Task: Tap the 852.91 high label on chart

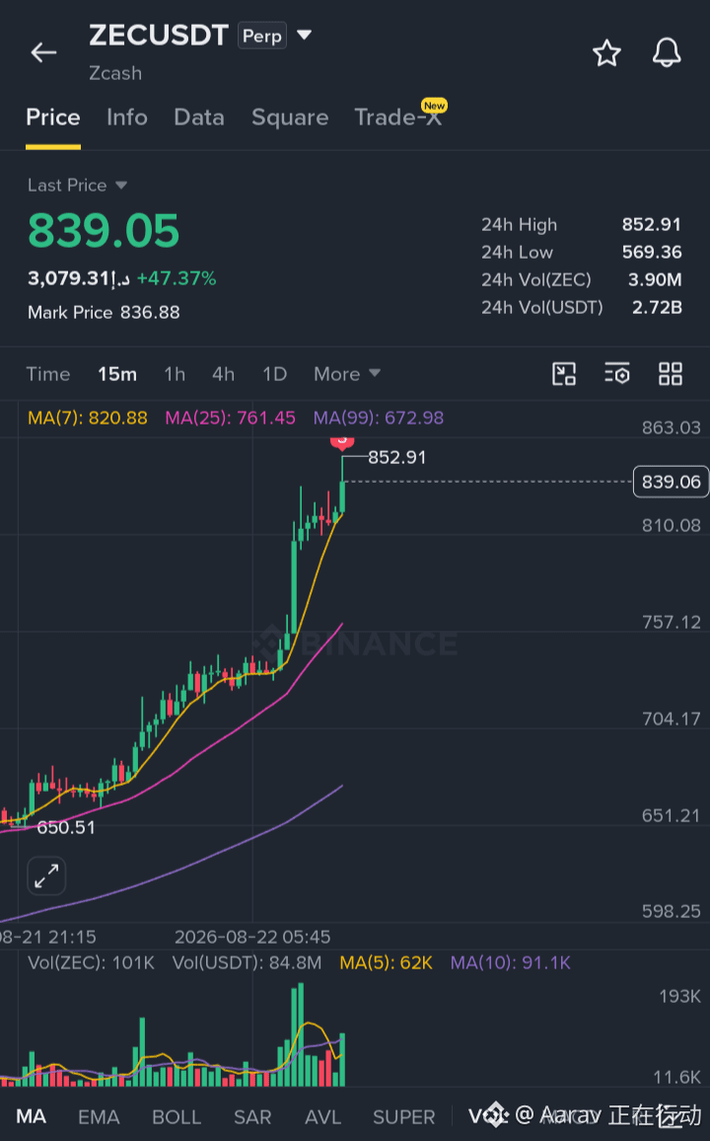Action: pyautogui.click(x=396, y=457)
